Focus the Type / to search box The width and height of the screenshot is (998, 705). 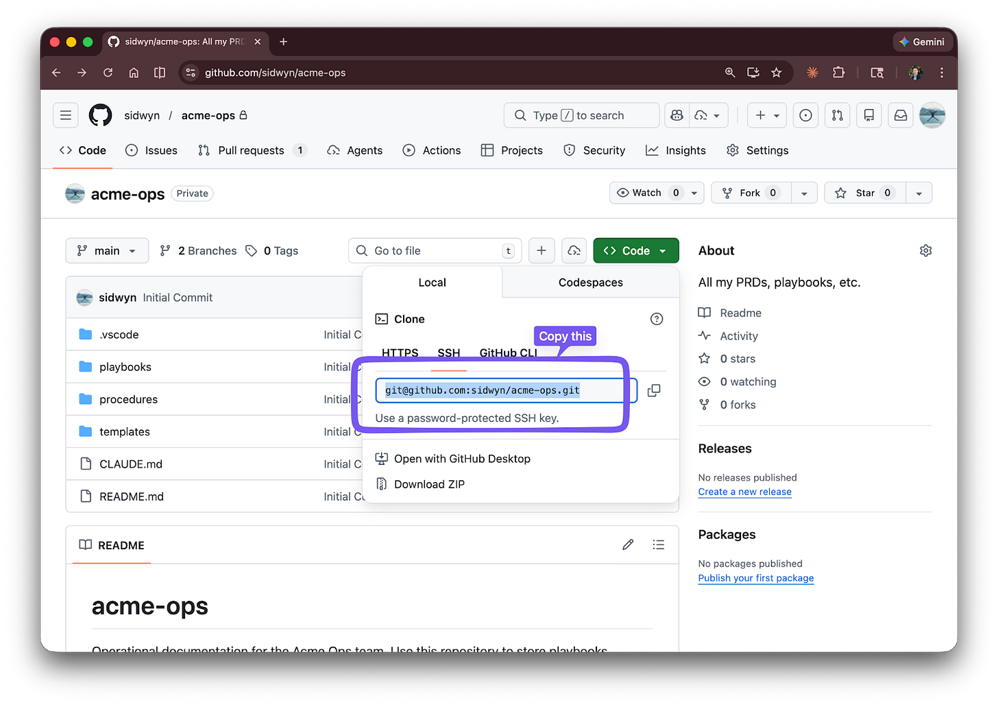pos(582,115)
